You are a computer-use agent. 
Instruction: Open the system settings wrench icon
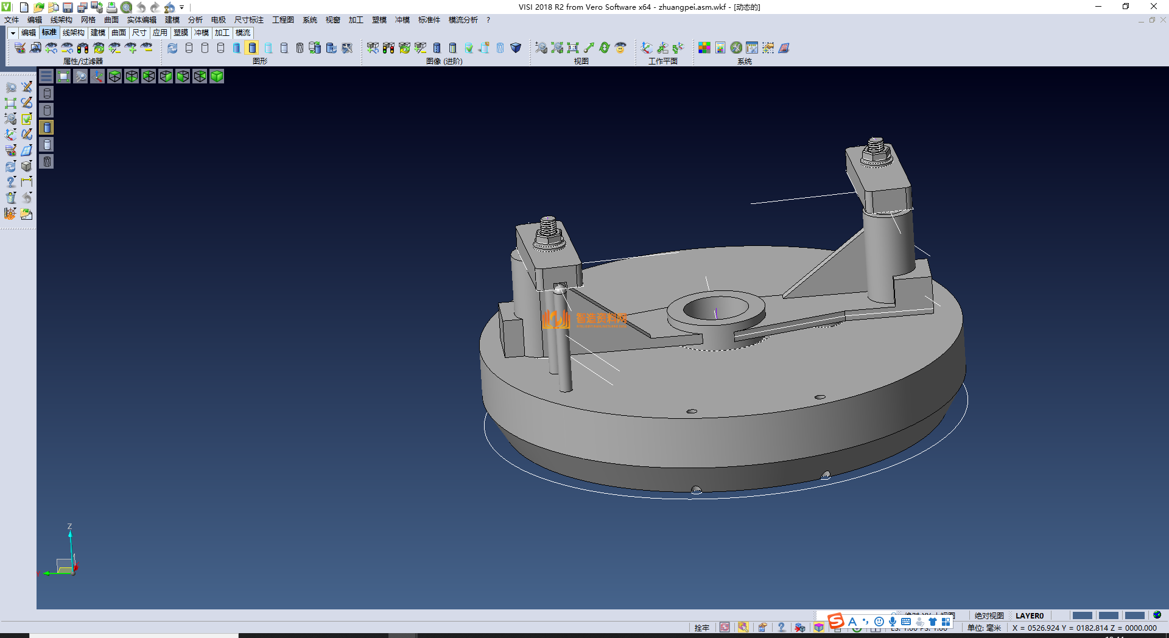click(x=736, y=48)
